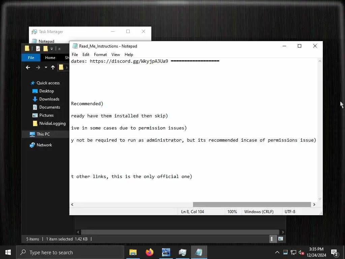Click up arrow of Notepad vertical scrollbar

[320, 61]
